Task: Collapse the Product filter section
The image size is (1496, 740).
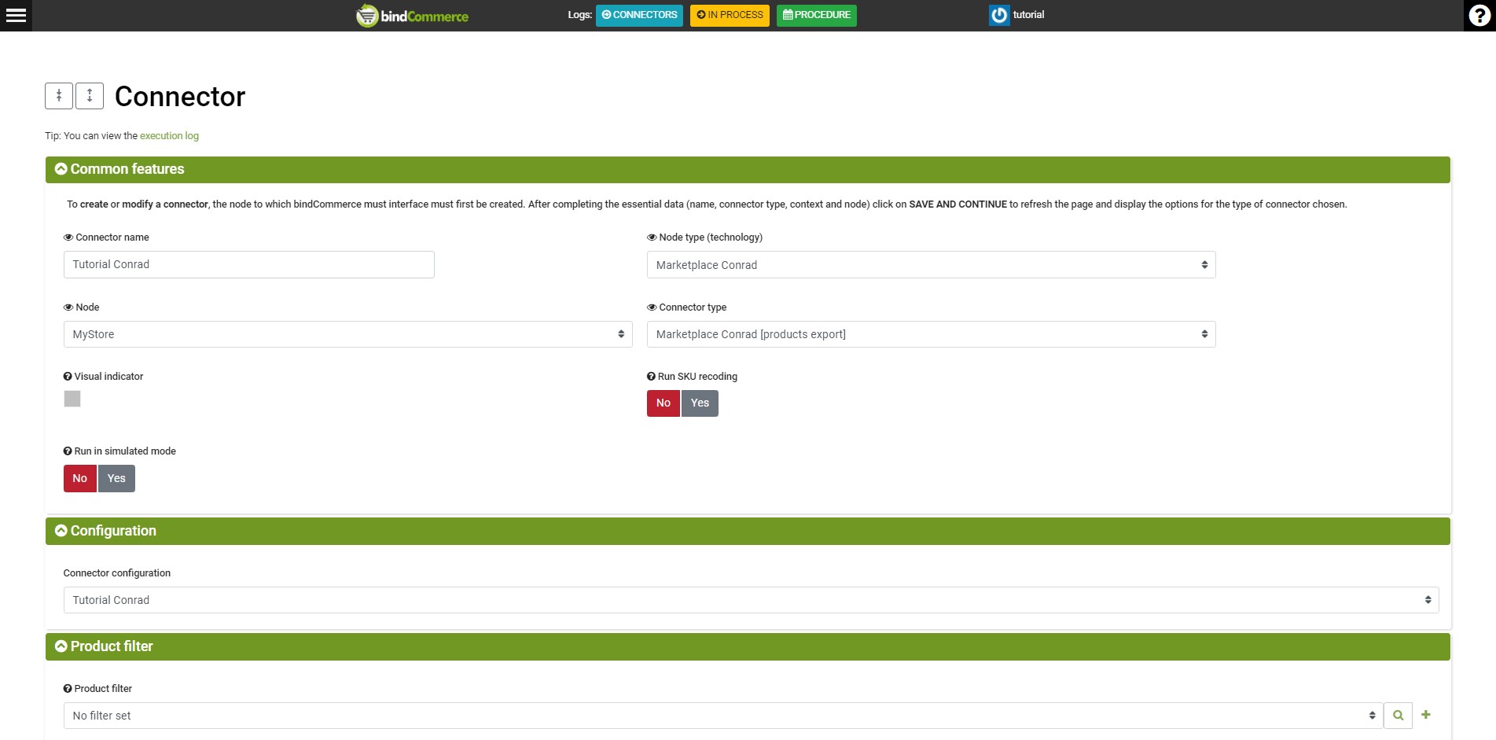Action: pos(748,647)
